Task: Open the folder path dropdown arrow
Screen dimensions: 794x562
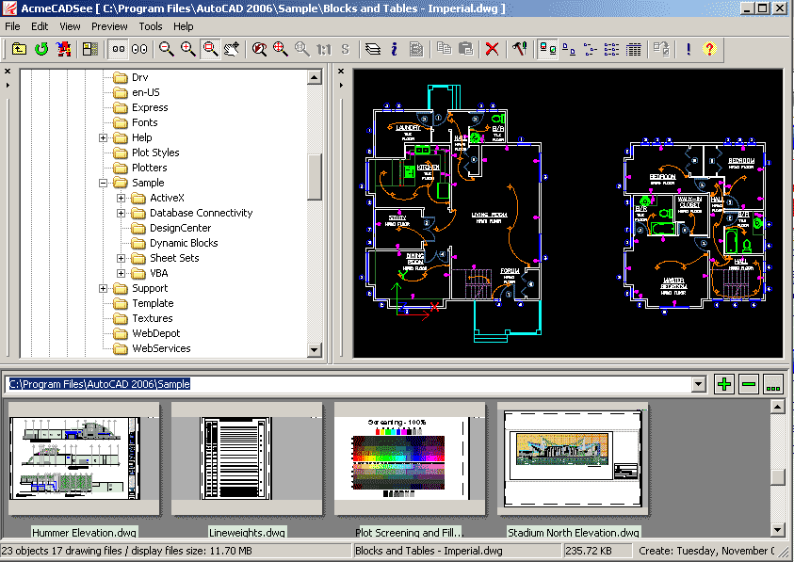Action: tap(699, 384)
